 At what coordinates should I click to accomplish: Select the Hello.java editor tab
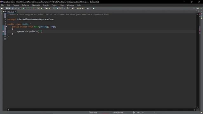point(10,12)
